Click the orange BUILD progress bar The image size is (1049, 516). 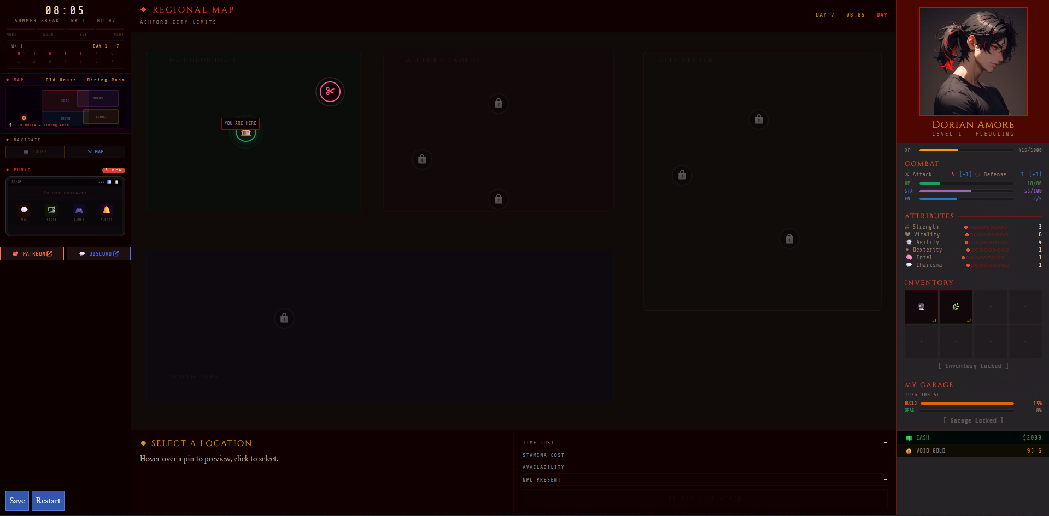point(967,404)
